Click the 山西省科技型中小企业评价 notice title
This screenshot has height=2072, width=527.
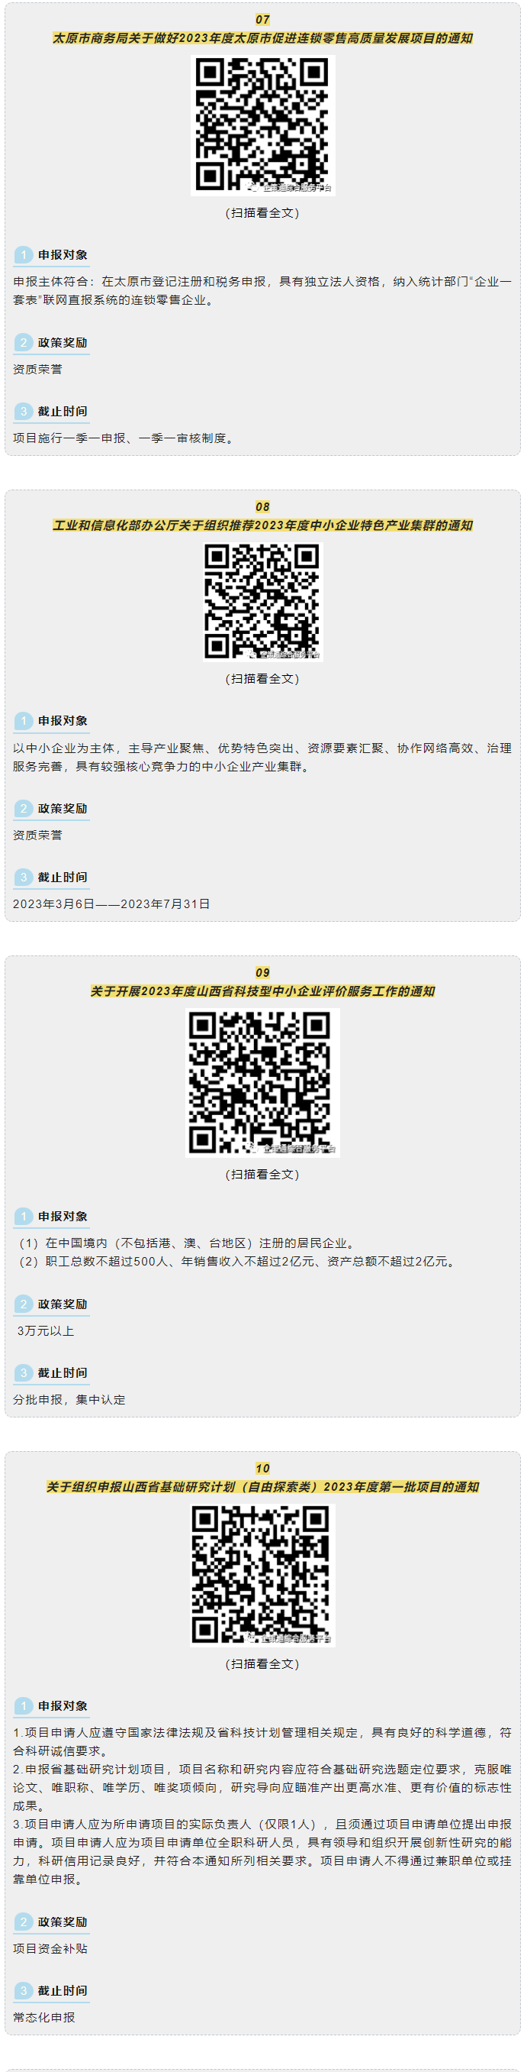[262, 991]
